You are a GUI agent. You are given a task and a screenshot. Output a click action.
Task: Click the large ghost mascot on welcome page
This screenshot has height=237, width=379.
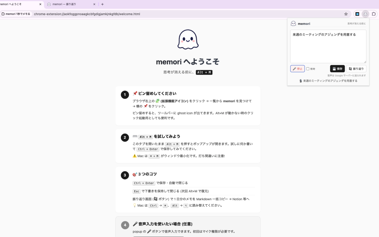(x=188, y=39)
